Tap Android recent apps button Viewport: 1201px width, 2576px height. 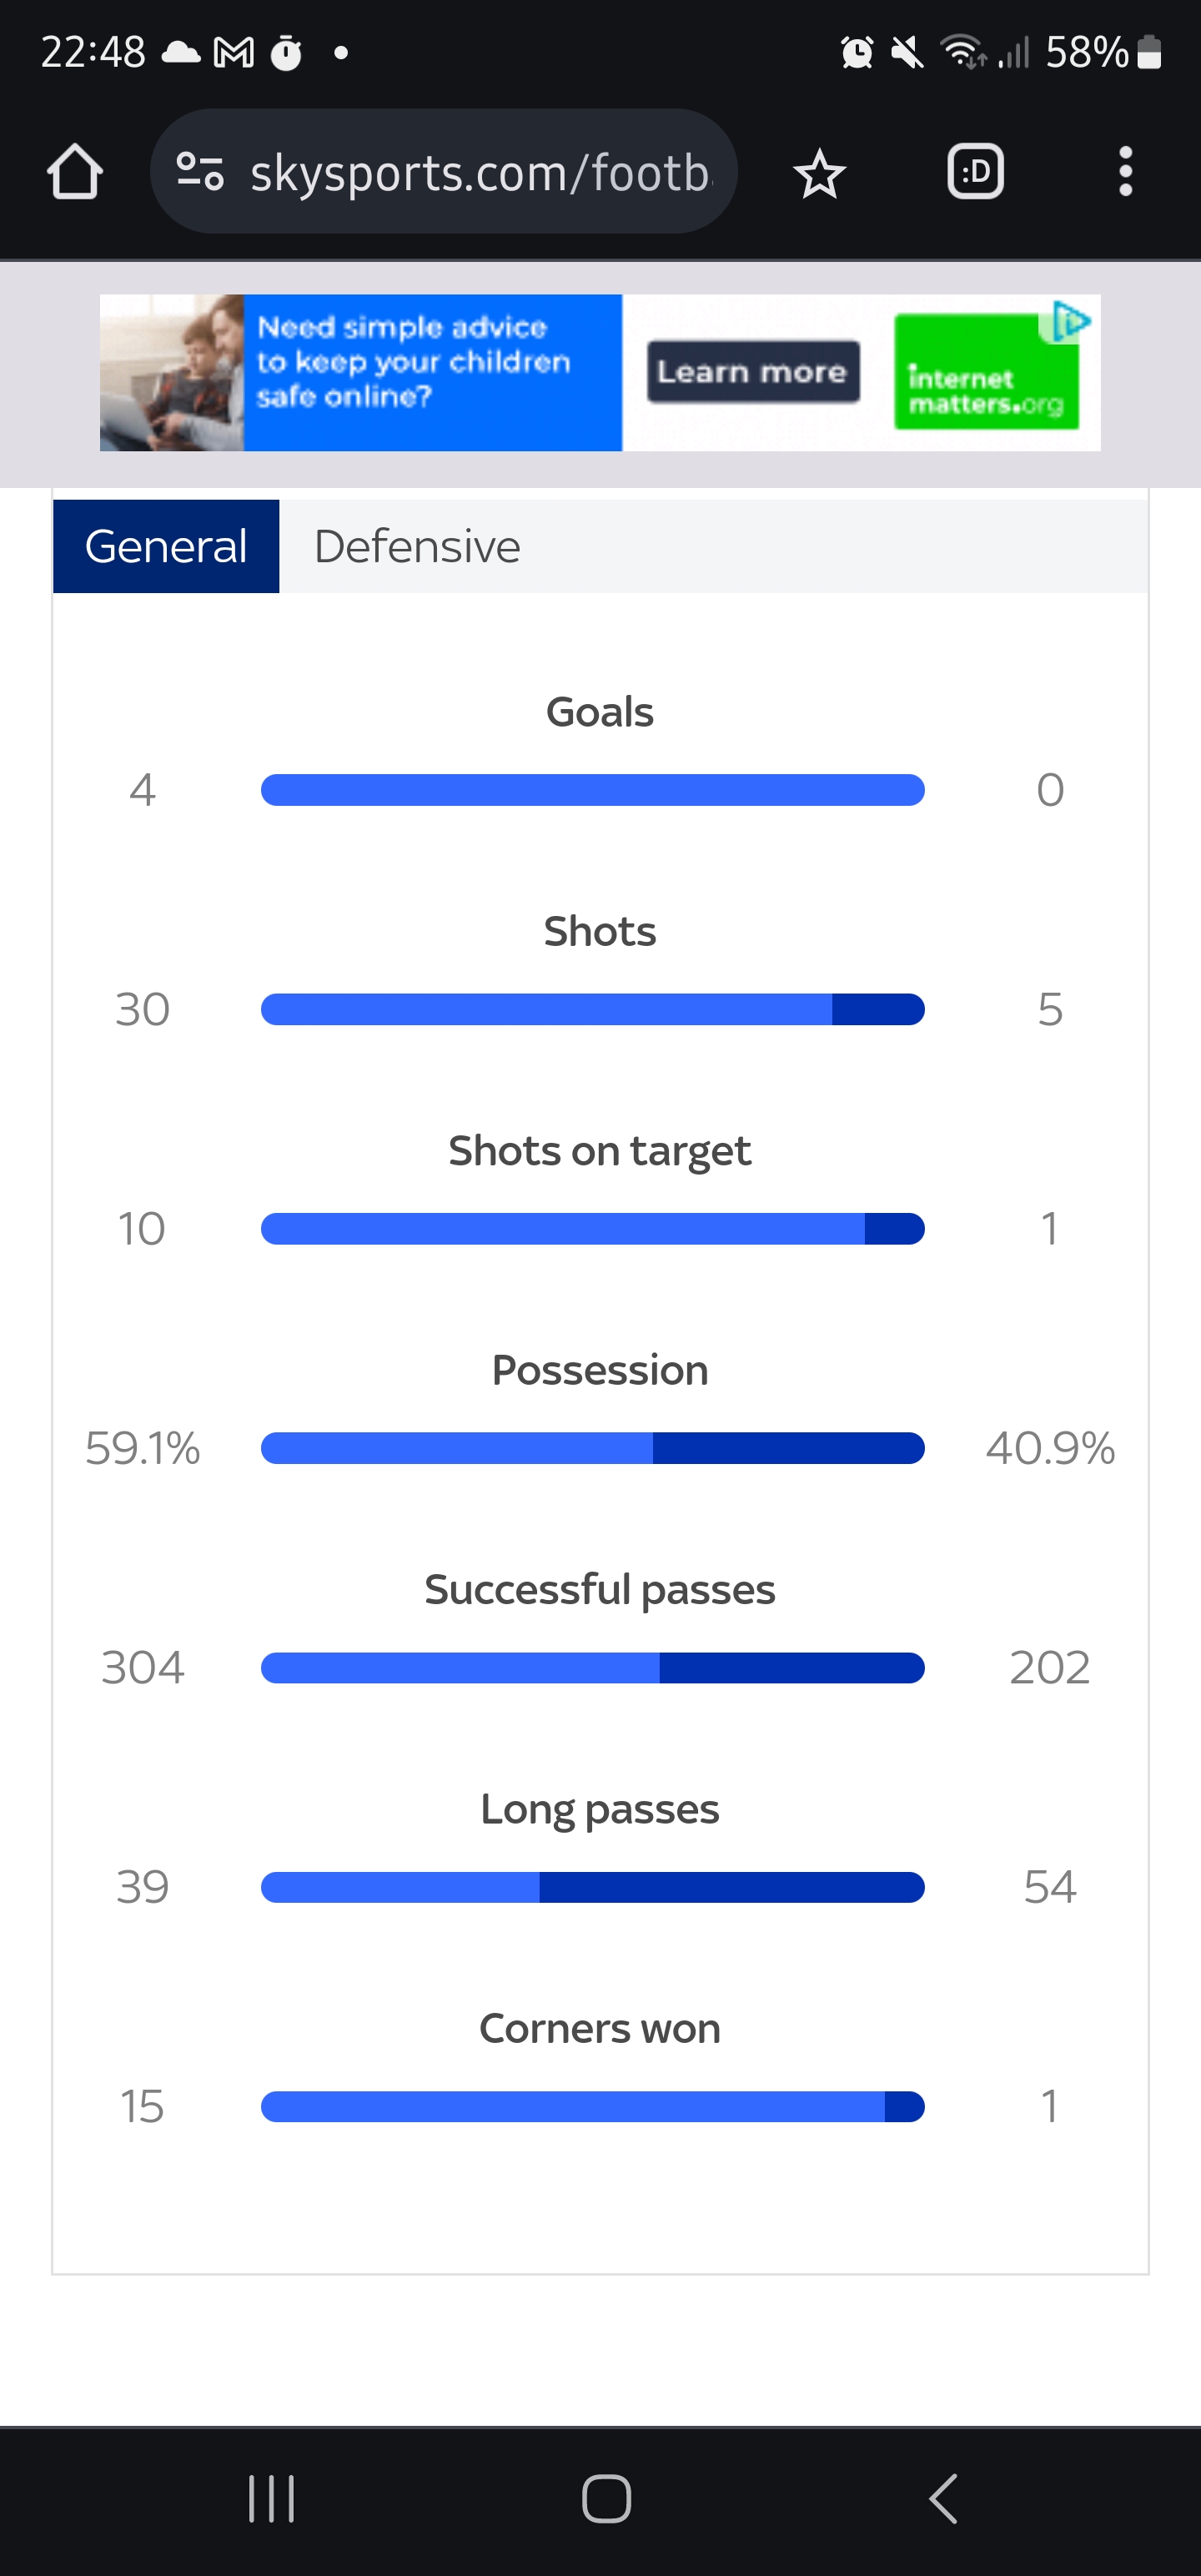tap(271, 2499)
